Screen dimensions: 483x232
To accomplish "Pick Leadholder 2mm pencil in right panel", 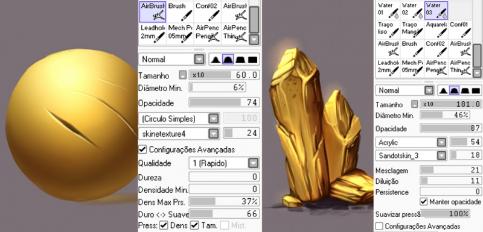I will tap(388, 67).
